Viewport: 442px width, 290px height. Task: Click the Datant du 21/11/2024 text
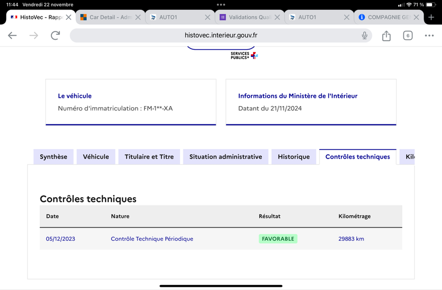point(270,108)
